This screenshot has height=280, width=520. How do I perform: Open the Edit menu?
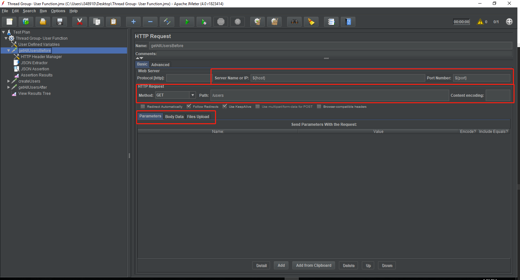[15, 11]
